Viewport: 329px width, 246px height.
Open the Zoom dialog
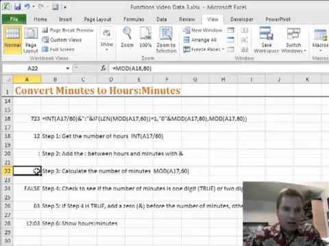tap(127, 38)
